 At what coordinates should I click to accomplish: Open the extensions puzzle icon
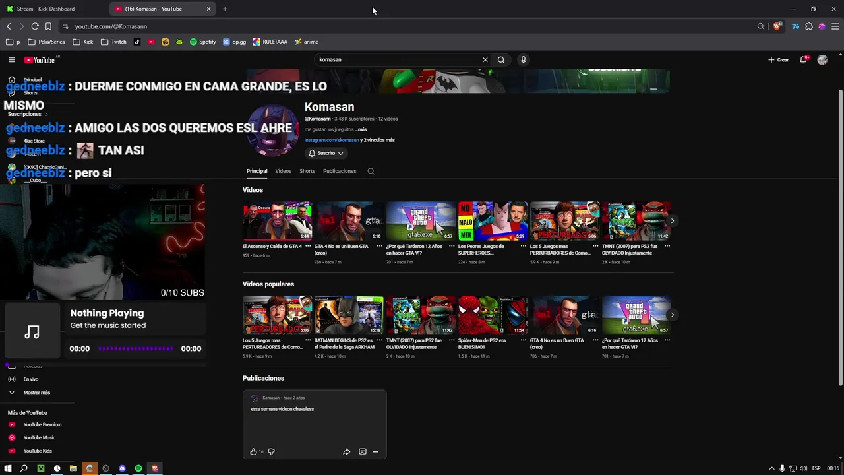click(809, 26)
